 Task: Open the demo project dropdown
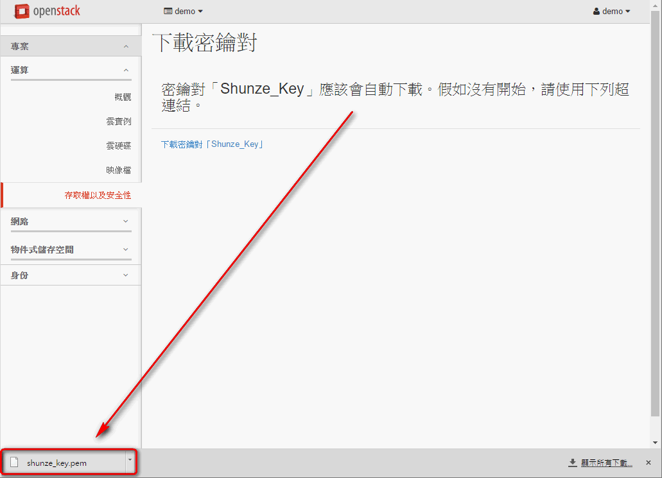point(183,12)
